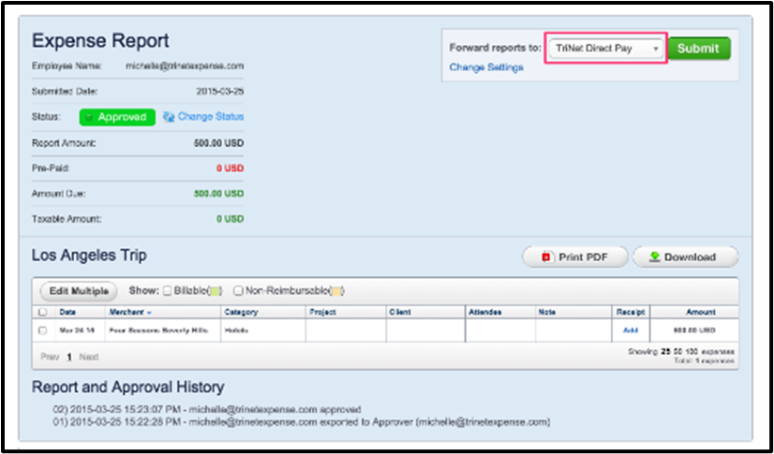Click the Attendee column header
This screenshot has width=774, height=454.
[485, 312]
